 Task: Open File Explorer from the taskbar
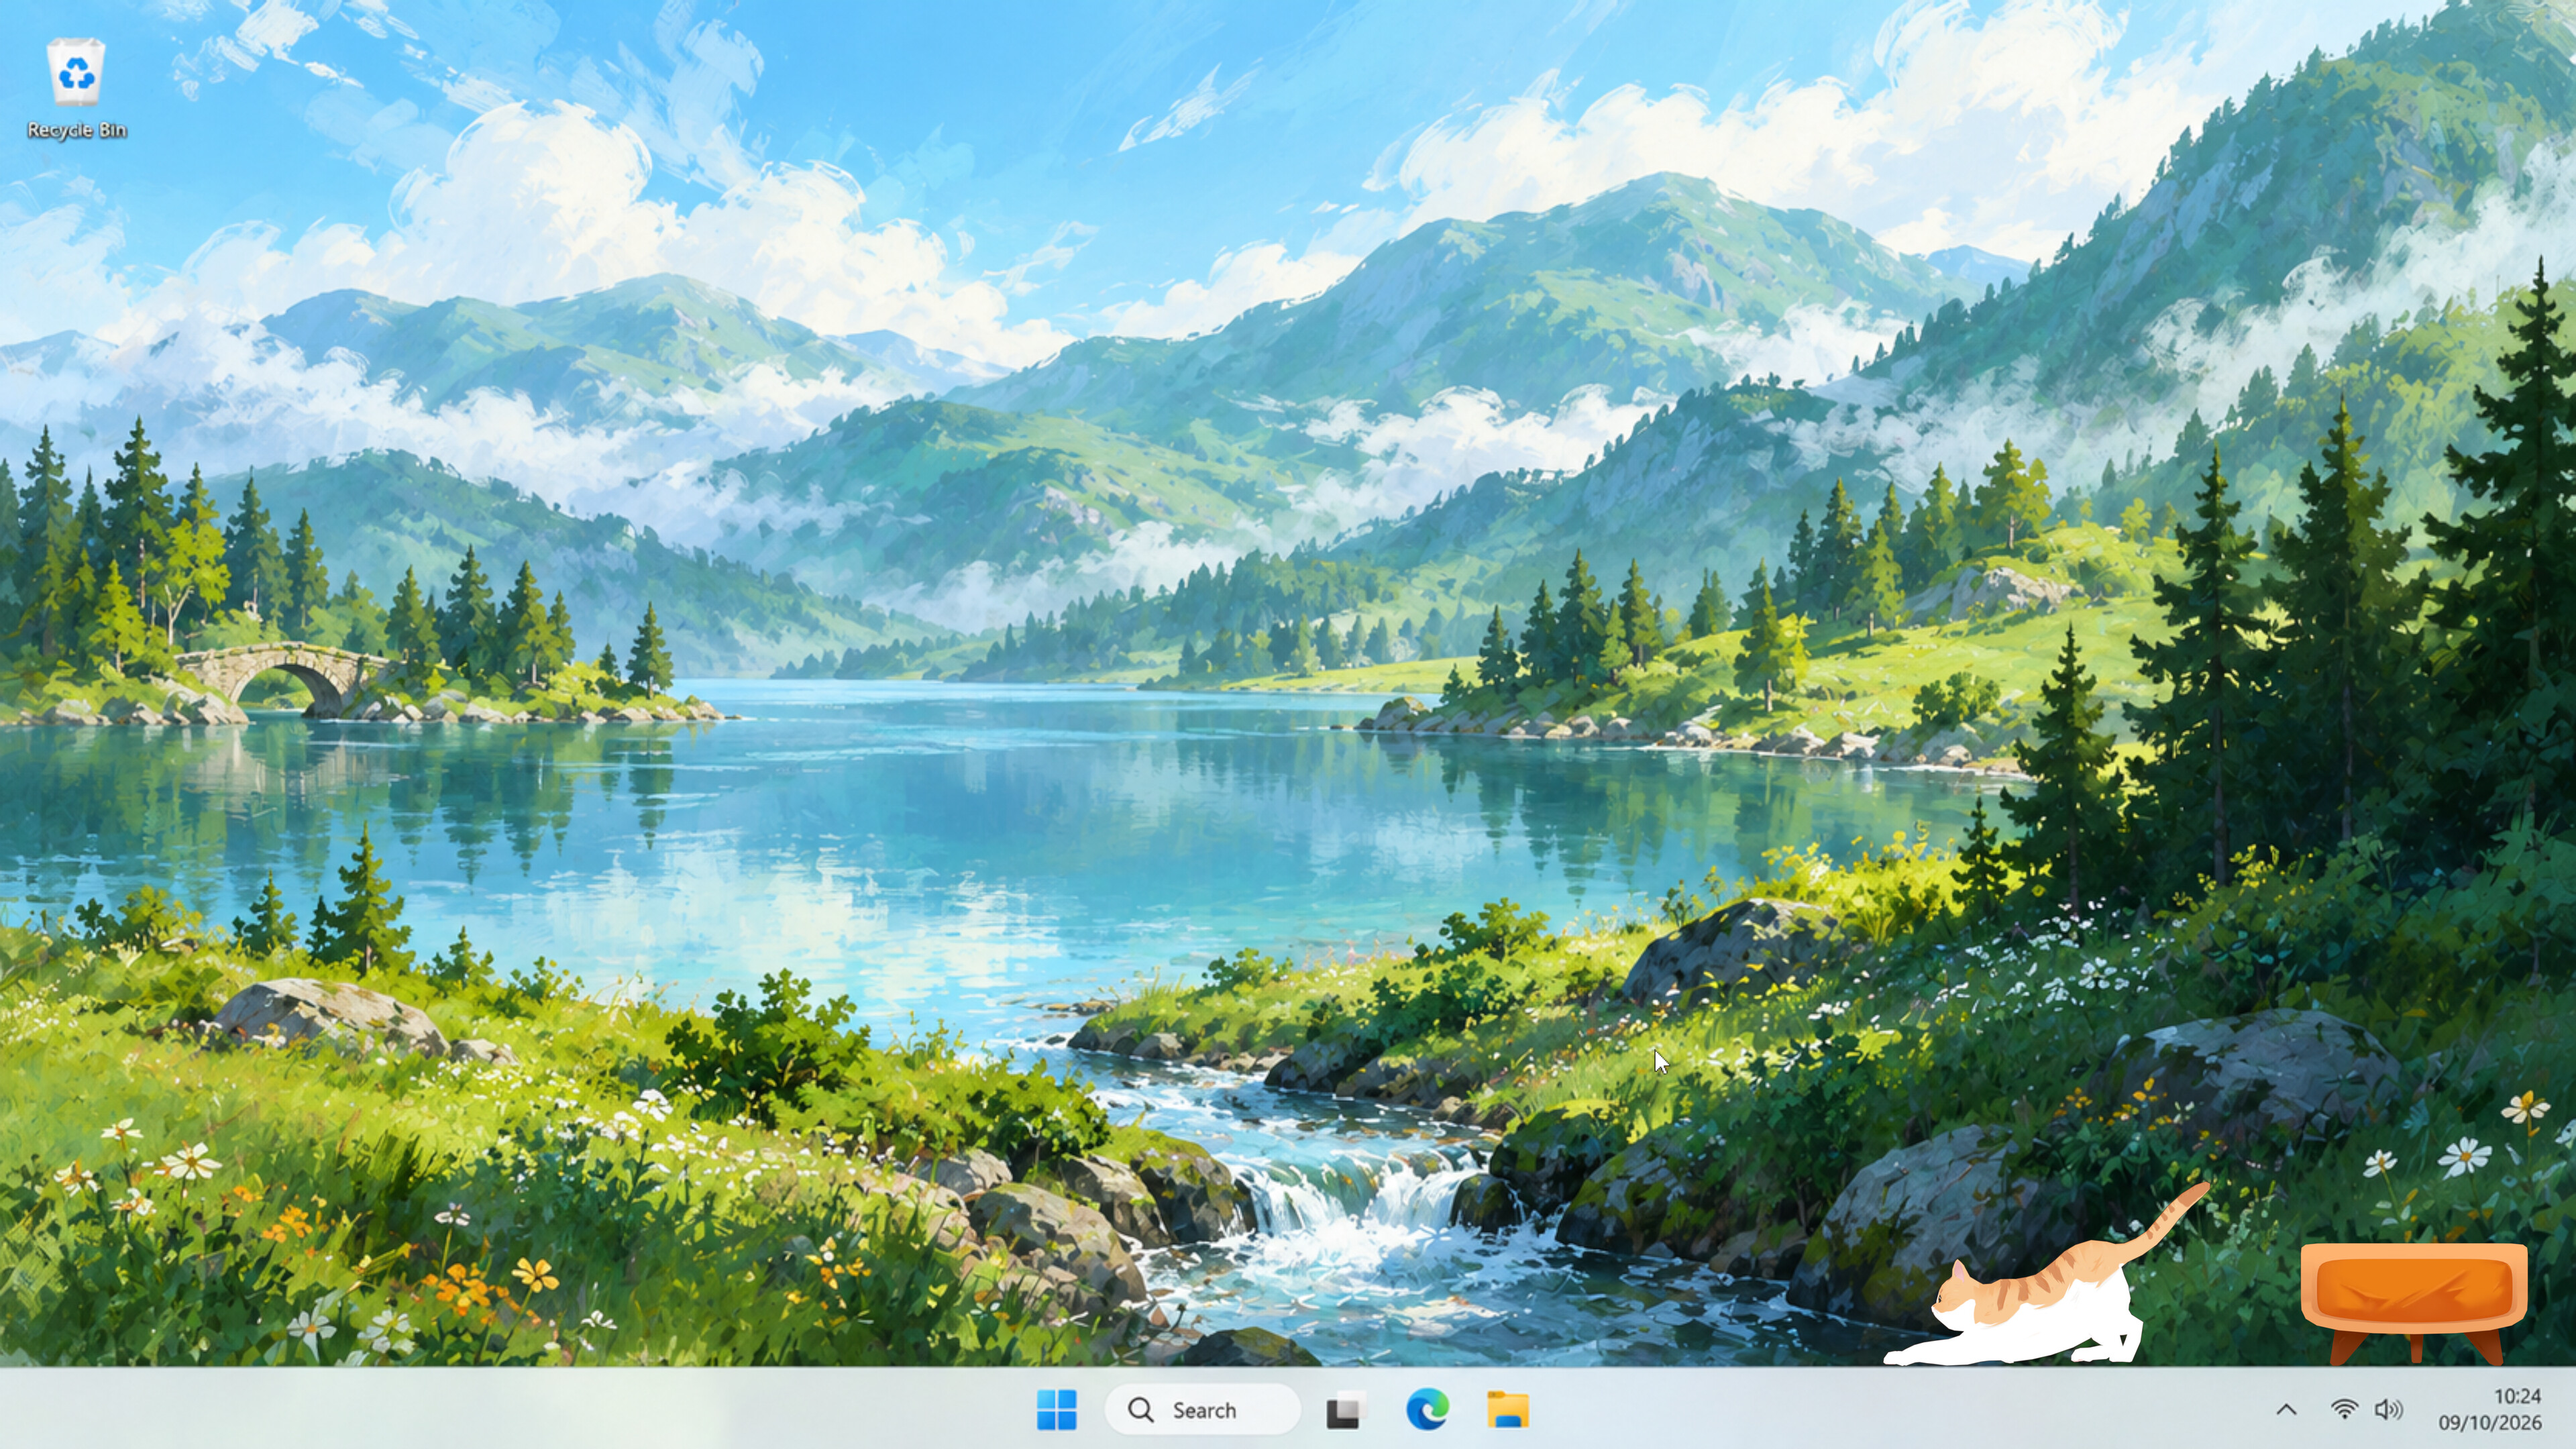coord(1508,1410)
